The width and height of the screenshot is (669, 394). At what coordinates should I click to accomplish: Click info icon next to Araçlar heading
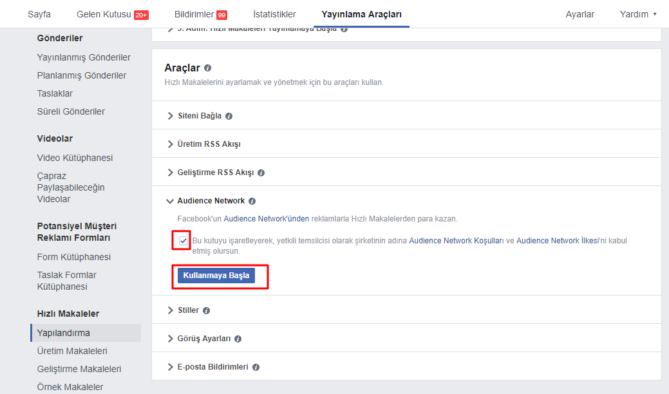click(207, 68)
